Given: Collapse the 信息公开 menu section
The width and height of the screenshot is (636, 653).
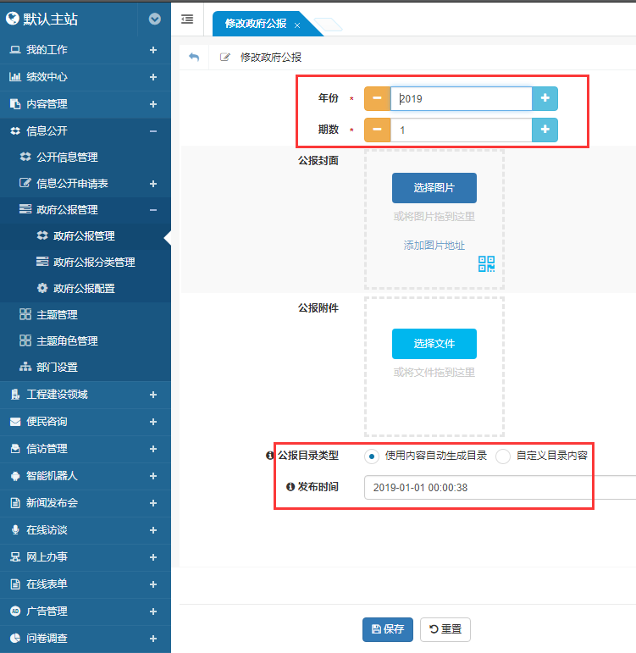Looking at the screenshot, I should (153, 131).
